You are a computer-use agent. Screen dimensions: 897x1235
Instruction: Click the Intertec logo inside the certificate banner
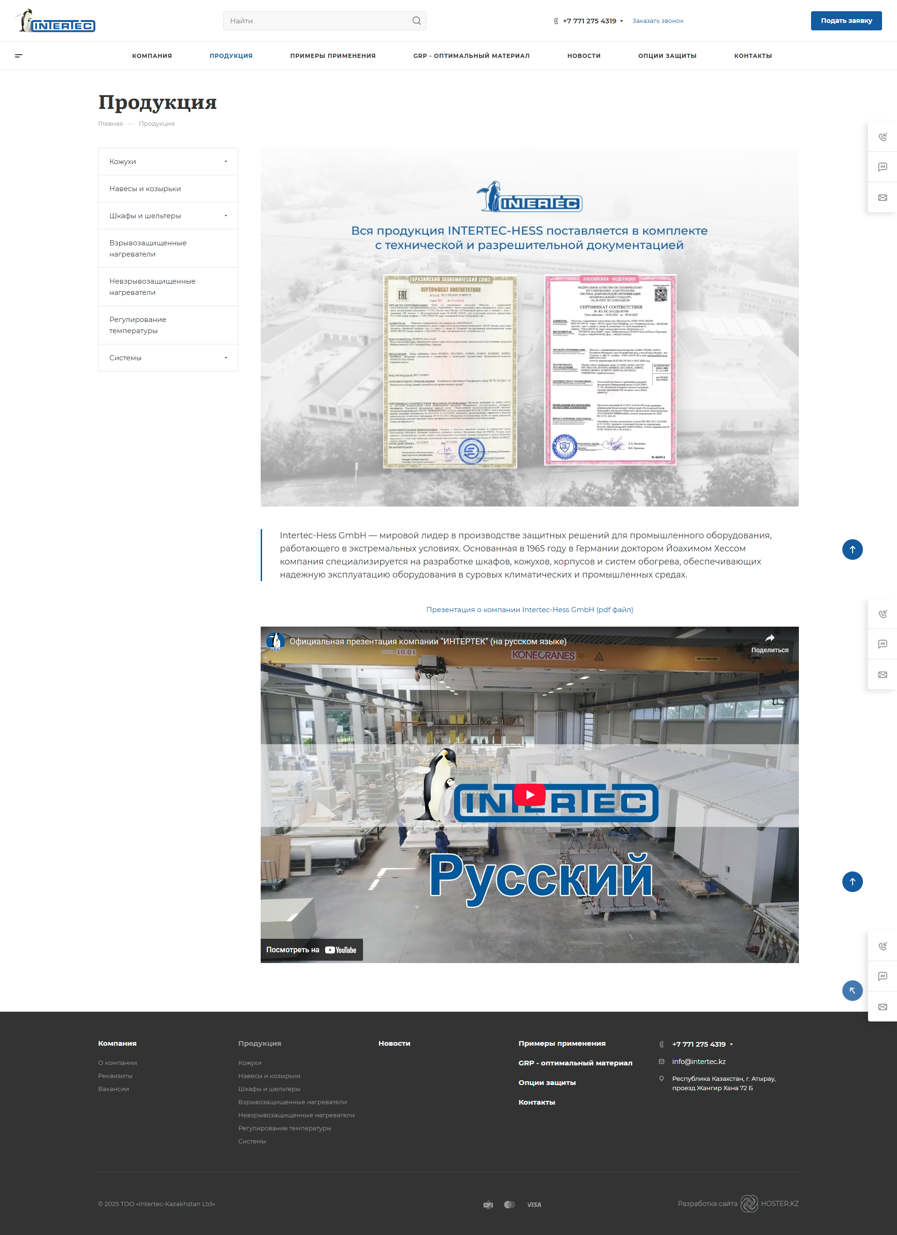[x=529, y=197]
